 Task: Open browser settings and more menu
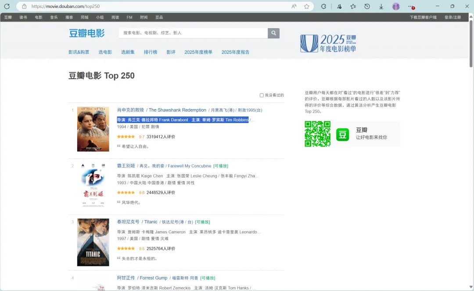411,6
